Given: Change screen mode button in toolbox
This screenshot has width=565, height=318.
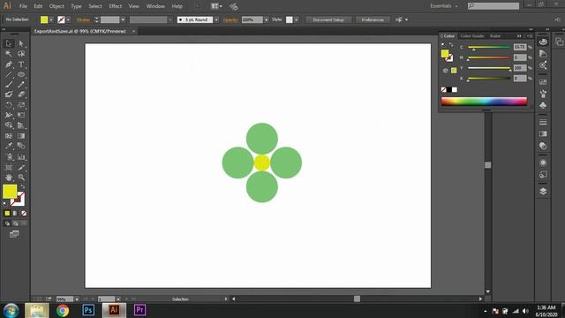Looking at the screenshot, I should pyautogui.click(x=14, y=234).
